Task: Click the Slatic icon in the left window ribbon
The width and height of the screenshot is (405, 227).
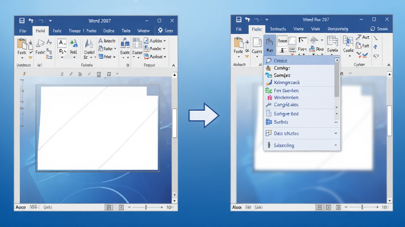Action: pos(125,43)
